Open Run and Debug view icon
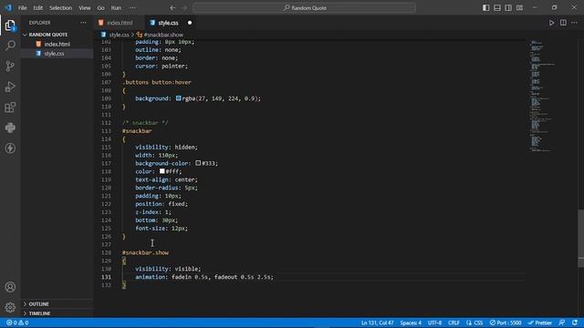Image resolution: width=584 pixels, height=328 pixels. [x=10, y=87]
